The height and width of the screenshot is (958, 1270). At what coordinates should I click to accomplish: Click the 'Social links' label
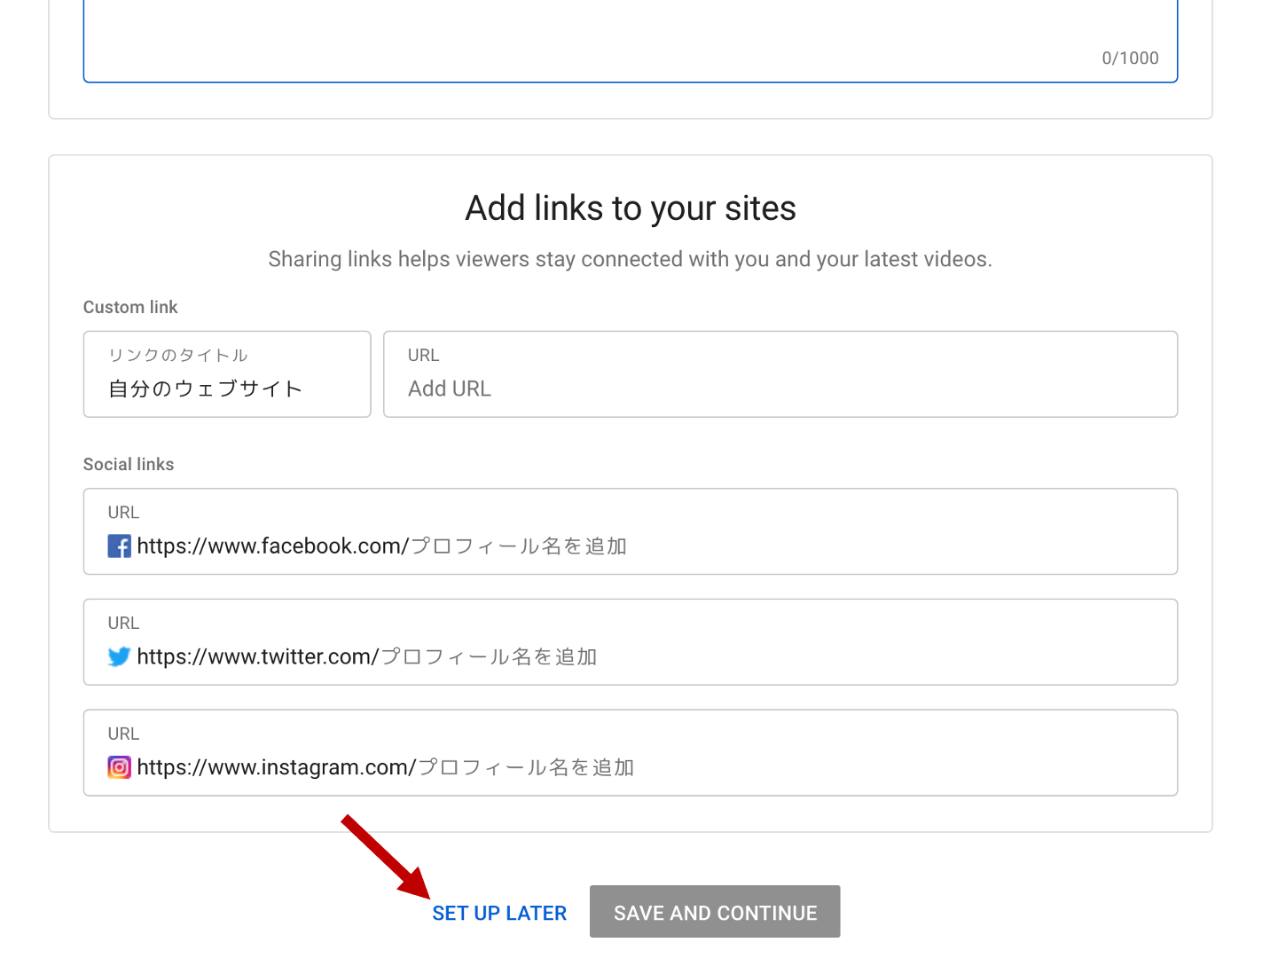tap(129, 464)
